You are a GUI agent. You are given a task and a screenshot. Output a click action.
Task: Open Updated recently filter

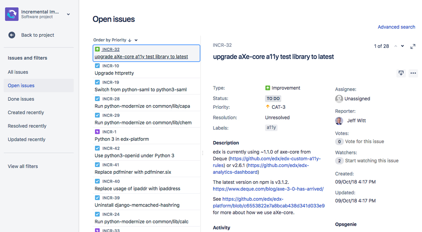(x=27, y=140)
